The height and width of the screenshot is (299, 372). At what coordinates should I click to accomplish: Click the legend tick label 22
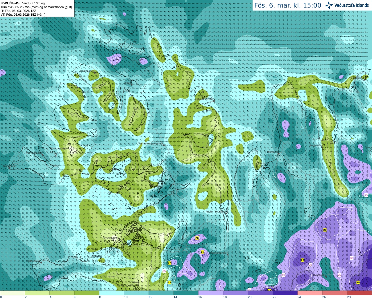[274, 297]
